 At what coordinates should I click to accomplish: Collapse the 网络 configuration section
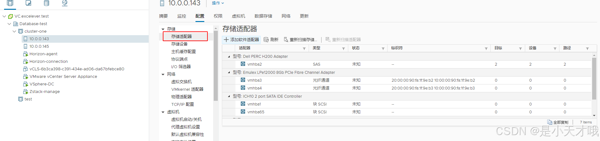pyautogui.click(x=163, y=74)
